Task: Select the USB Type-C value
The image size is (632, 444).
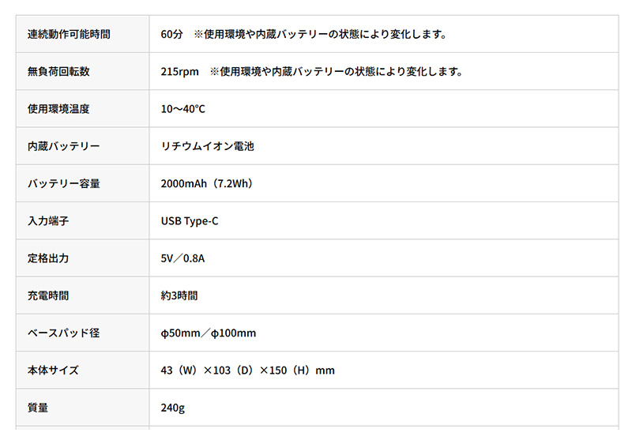Action: pos(190,221)
